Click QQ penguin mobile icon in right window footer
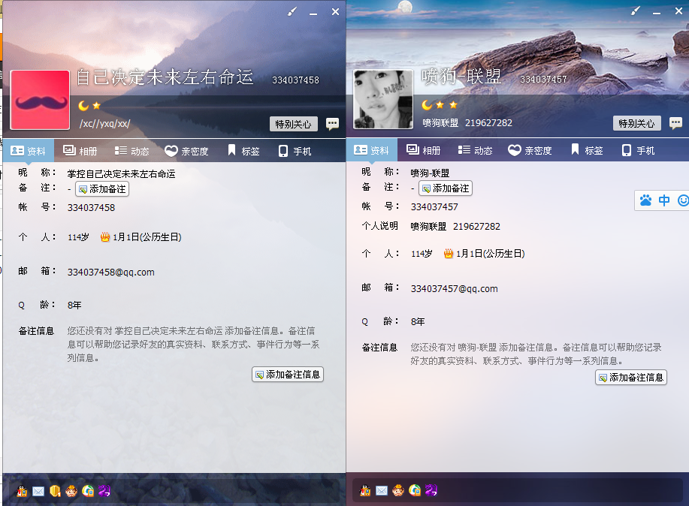The width and height of the screenshot is (689, 506). (364, 490)
